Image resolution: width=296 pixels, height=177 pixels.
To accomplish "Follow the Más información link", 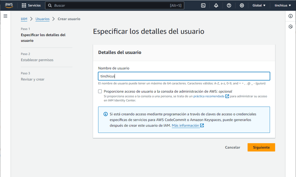I will click(x=185, y=125).
